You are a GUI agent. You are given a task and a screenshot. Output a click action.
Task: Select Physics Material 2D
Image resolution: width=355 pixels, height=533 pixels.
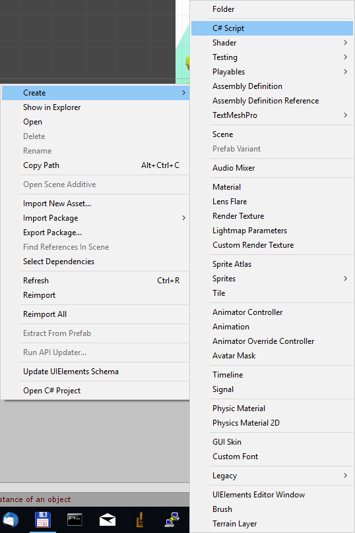coord(272,423)
